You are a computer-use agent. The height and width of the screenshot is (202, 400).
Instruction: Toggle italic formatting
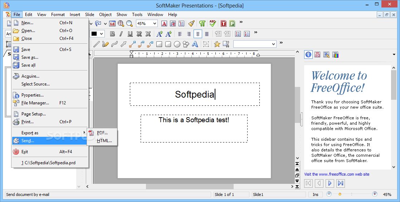(x=121, y=34)
